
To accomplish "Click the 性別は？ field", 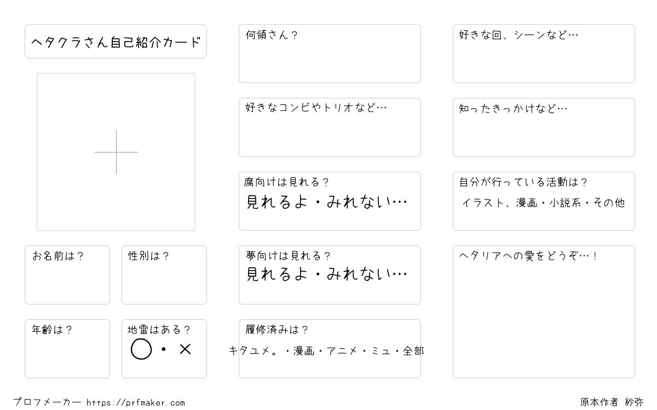I will click(x=164, y=275).
